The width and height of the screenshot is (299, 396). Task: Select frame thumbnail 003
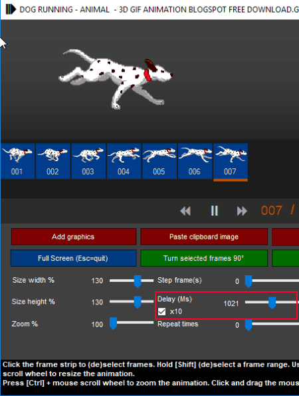coord(88,161)
